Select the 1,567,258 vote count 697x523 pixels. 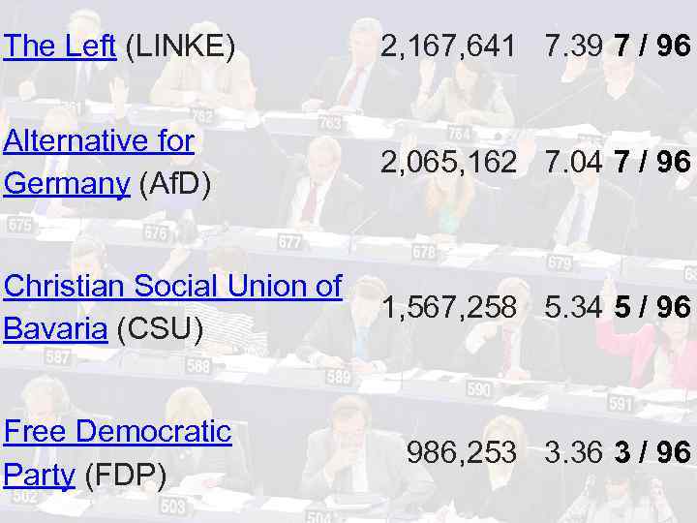click(448, 308)
